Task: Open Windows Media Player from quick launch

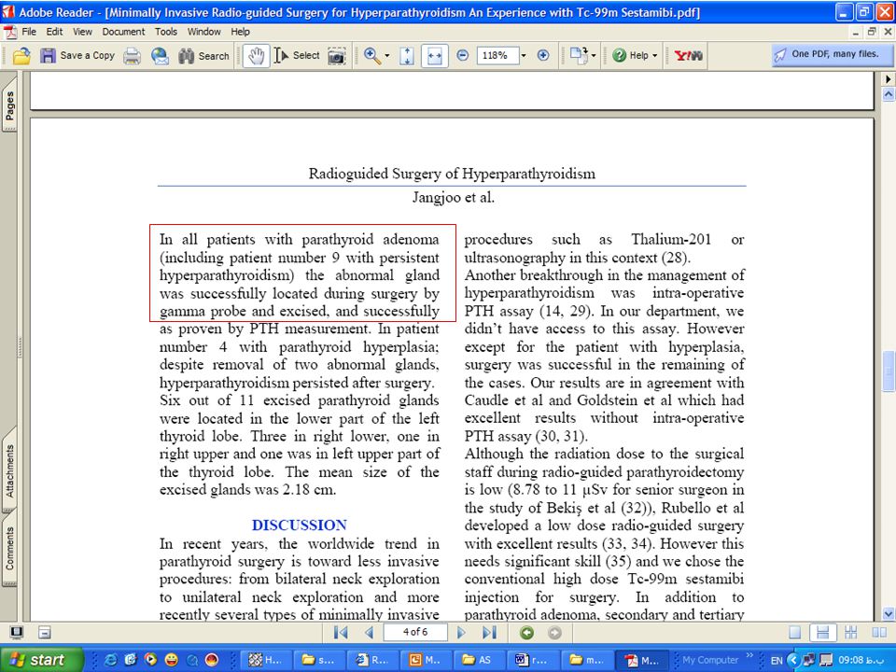Action: [x=151, y=660]
